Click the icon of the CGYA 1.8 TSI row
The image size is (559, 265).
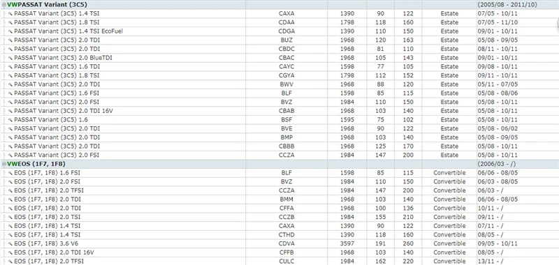coord(10,75)
